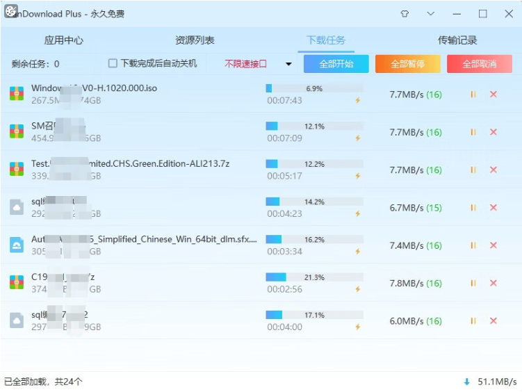The height and width of the screenshot is (392, 522).
Task: Click the cloud file icon of 17.1% sql row
Action: click(17, 320)
